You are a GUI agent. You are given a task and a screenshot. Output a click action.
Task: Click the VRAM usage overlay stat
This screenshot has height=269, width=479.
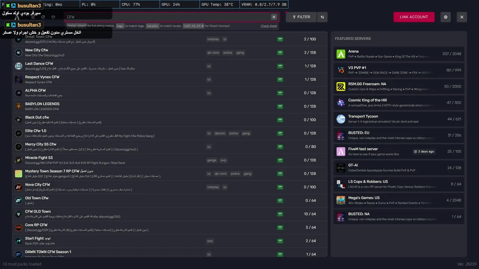(264, 4)
